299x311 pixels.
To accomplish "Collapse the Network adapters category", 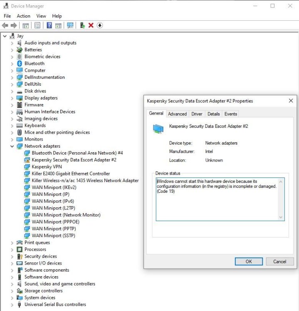I will coord(12,146).
